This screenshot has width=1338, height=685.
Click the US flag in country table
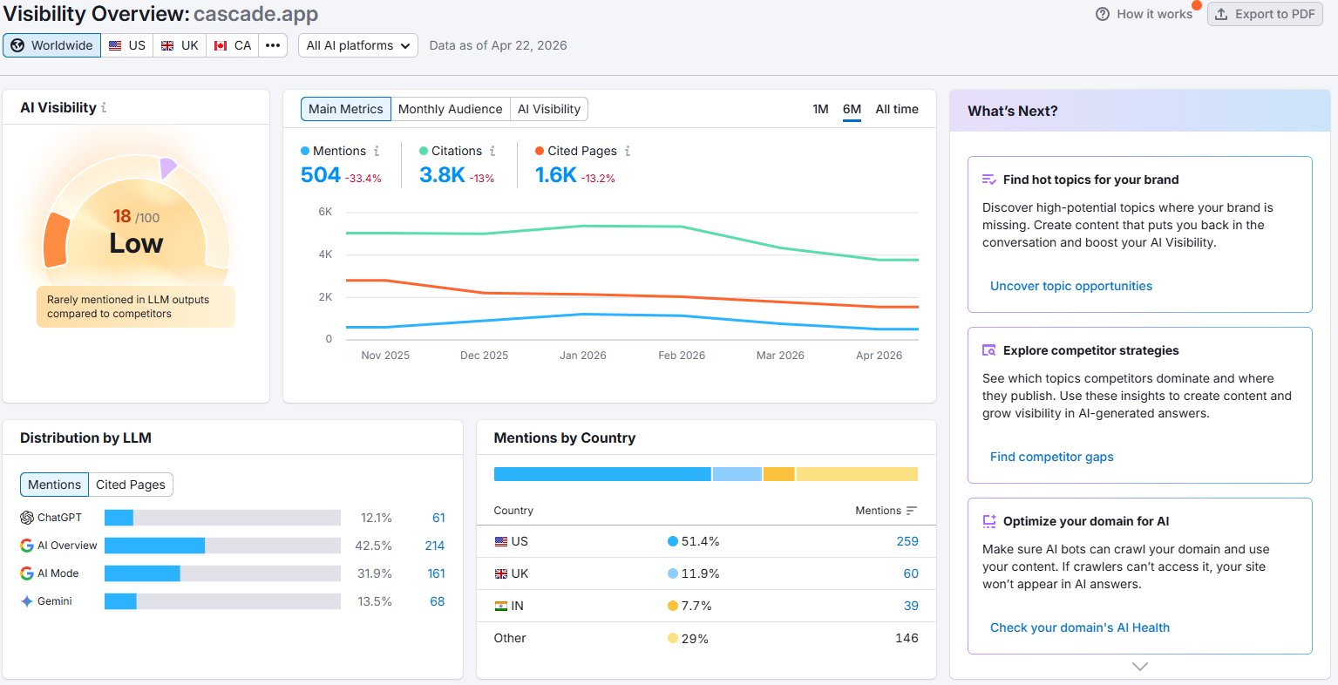[501, 541]
